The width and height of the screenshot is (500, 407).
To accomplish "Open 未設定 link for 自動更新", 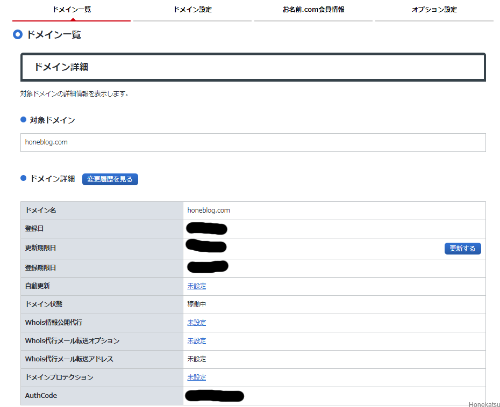I will coord(196,286).
